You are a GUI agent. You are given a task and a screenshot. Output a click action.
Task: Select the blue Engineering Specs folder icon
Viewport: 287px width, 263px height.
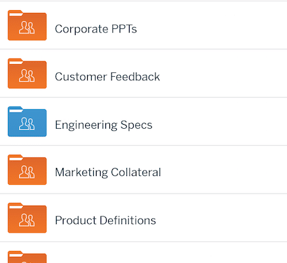click(x=27, y=121)
